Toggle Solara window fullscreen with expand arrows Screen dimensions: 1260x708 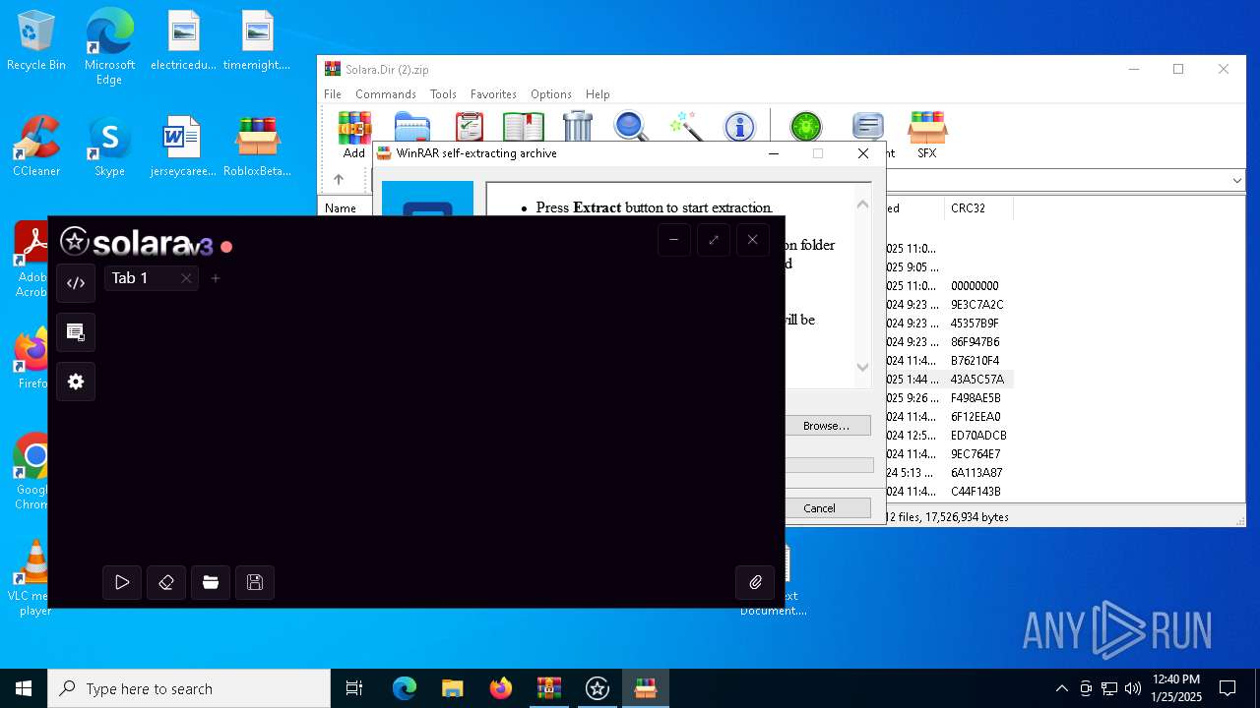tap(714, 240)
